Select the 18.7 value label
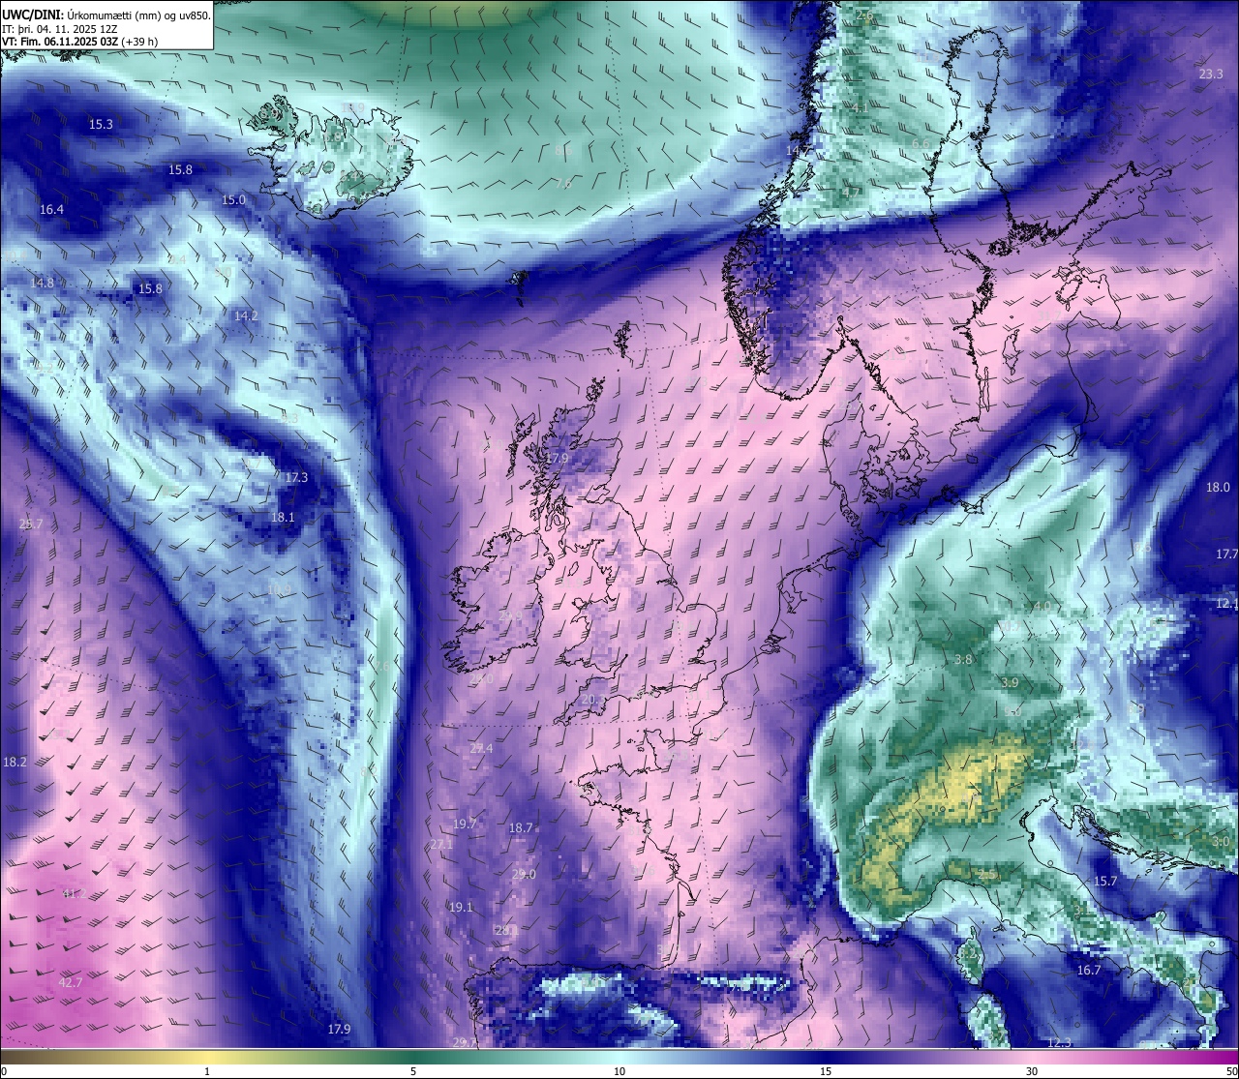This screenshot has height=1079, width=1239. coord(521,828)
